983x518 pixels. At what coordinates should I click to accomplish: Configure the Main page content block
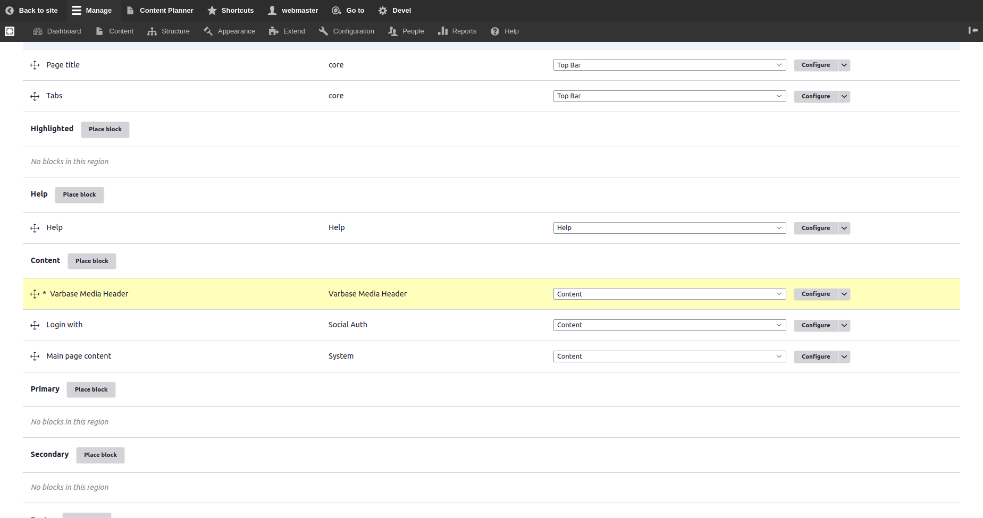coord(816,356)
